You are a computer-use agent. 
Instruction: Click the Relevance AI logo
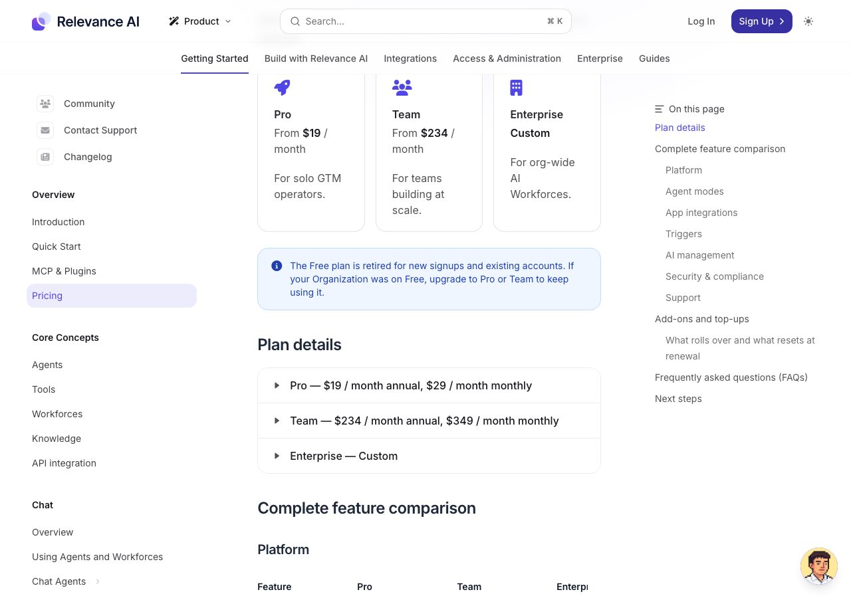click(86, 21)
